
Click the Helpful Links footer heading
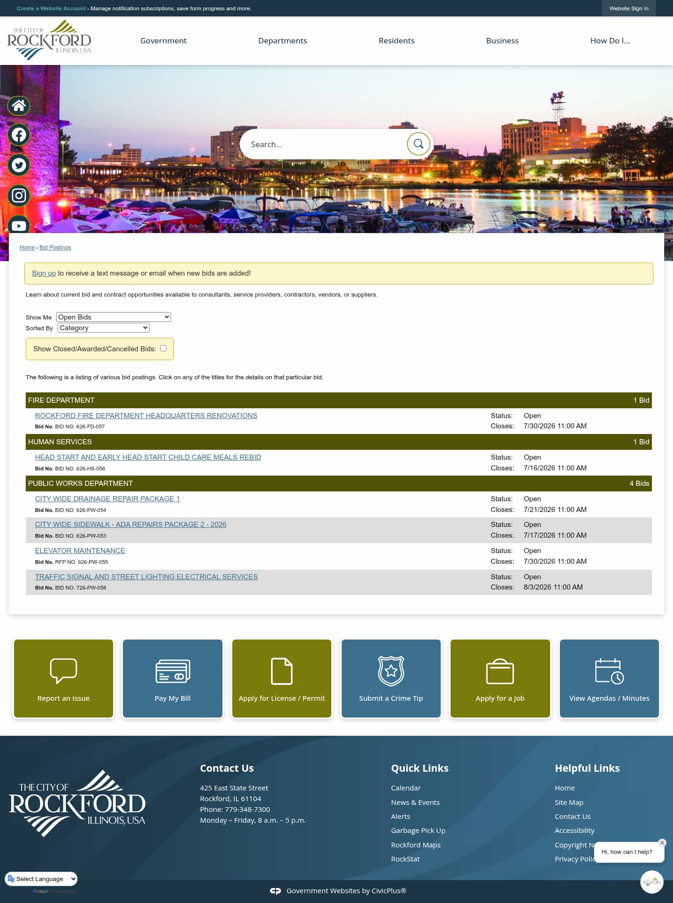click(587, 768)
